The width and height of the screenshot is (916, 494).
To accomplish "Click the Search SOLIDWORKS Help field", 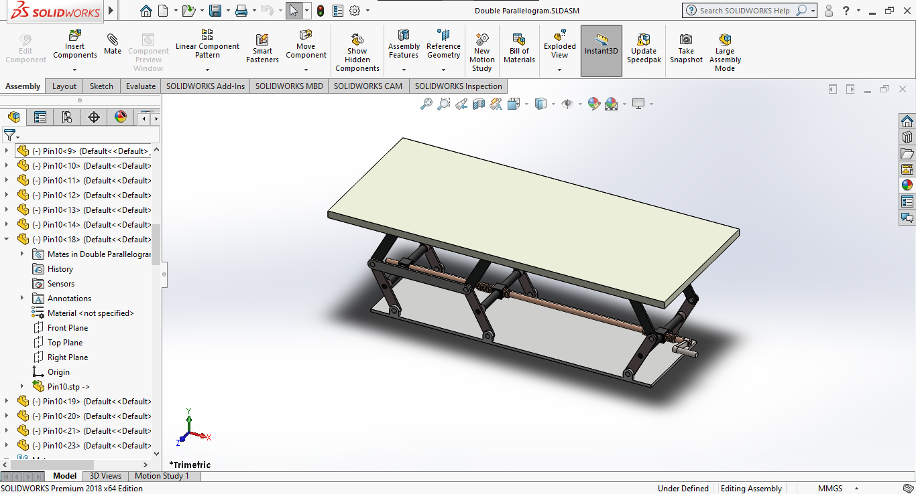I will coord(744,11).
